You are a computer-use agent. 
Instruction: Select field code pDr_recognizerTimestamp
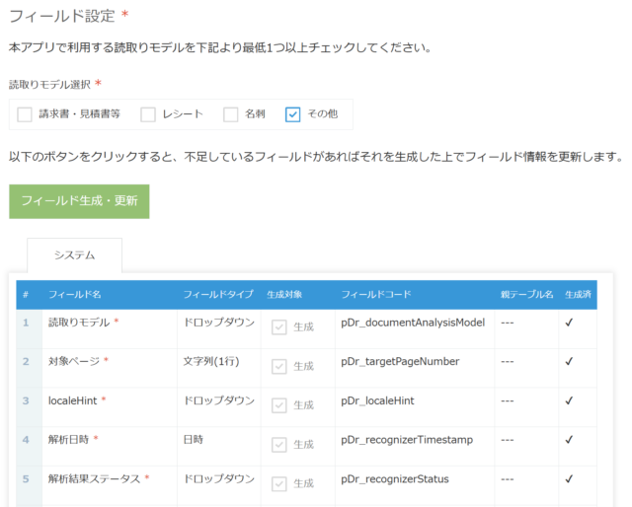407,440
